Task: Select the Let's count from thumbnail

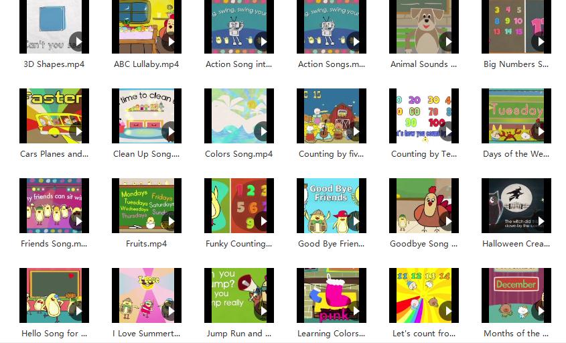Action: pos(424,295)
